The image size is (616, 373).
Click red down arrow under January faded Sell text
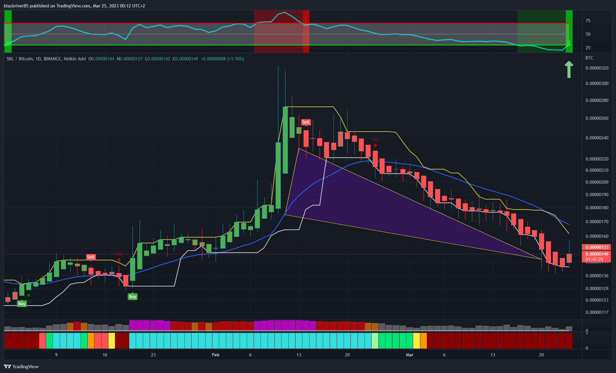(x=119, y=260)
